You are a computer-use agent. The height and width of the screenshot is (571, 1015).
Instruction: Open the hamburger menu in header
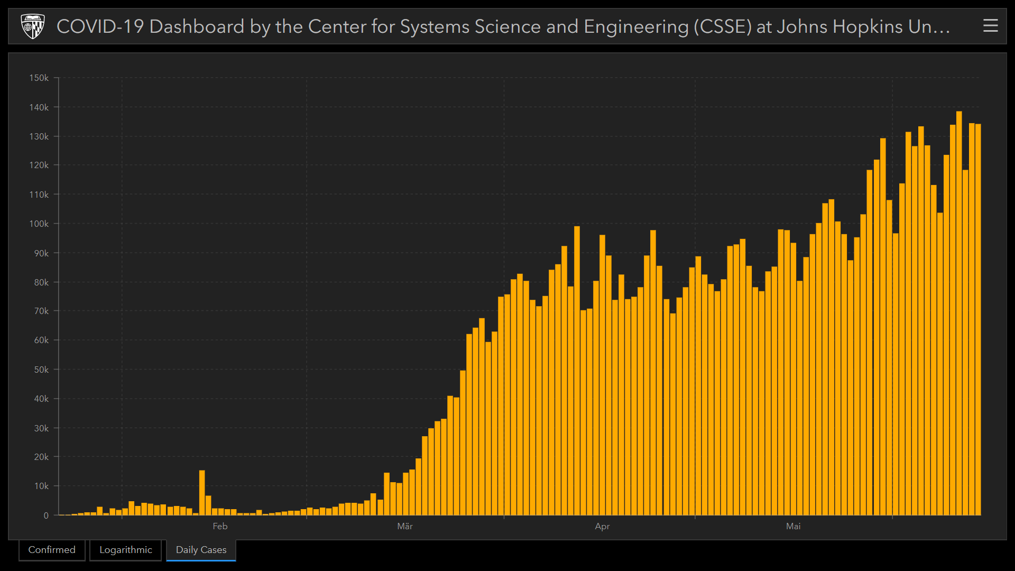pos(990,25)
